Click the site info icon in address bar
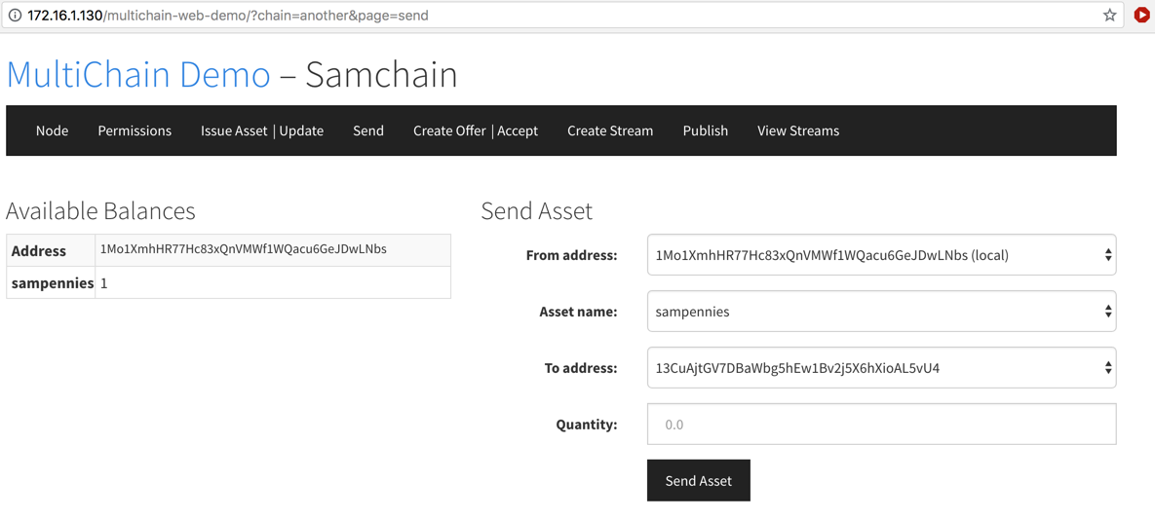The width and height of the screenshot is (1155, 519). tap(15, 16)
